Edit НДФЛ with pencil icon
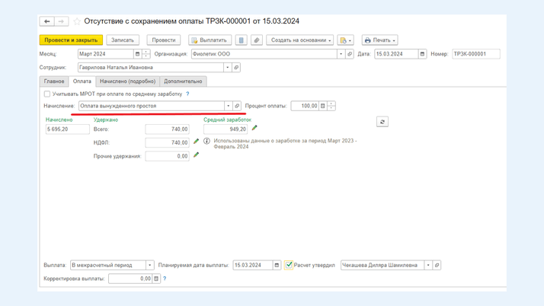 pos(196,141)
